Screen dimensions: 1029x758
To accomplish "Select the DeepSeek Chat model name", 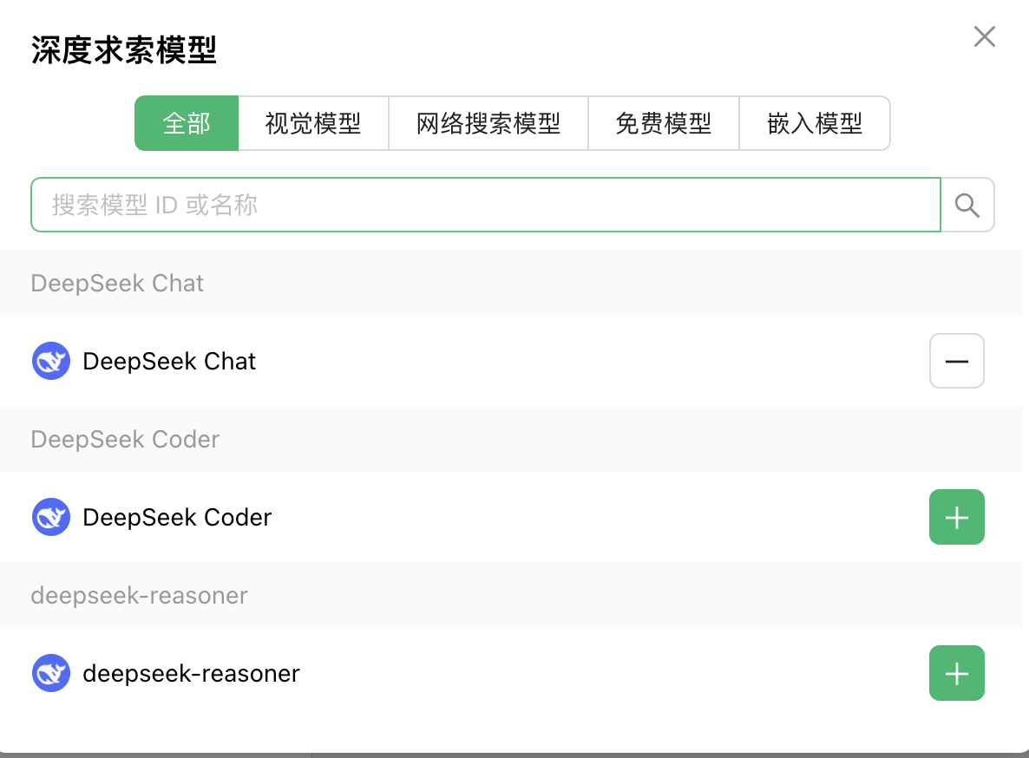I will point(169,362).
